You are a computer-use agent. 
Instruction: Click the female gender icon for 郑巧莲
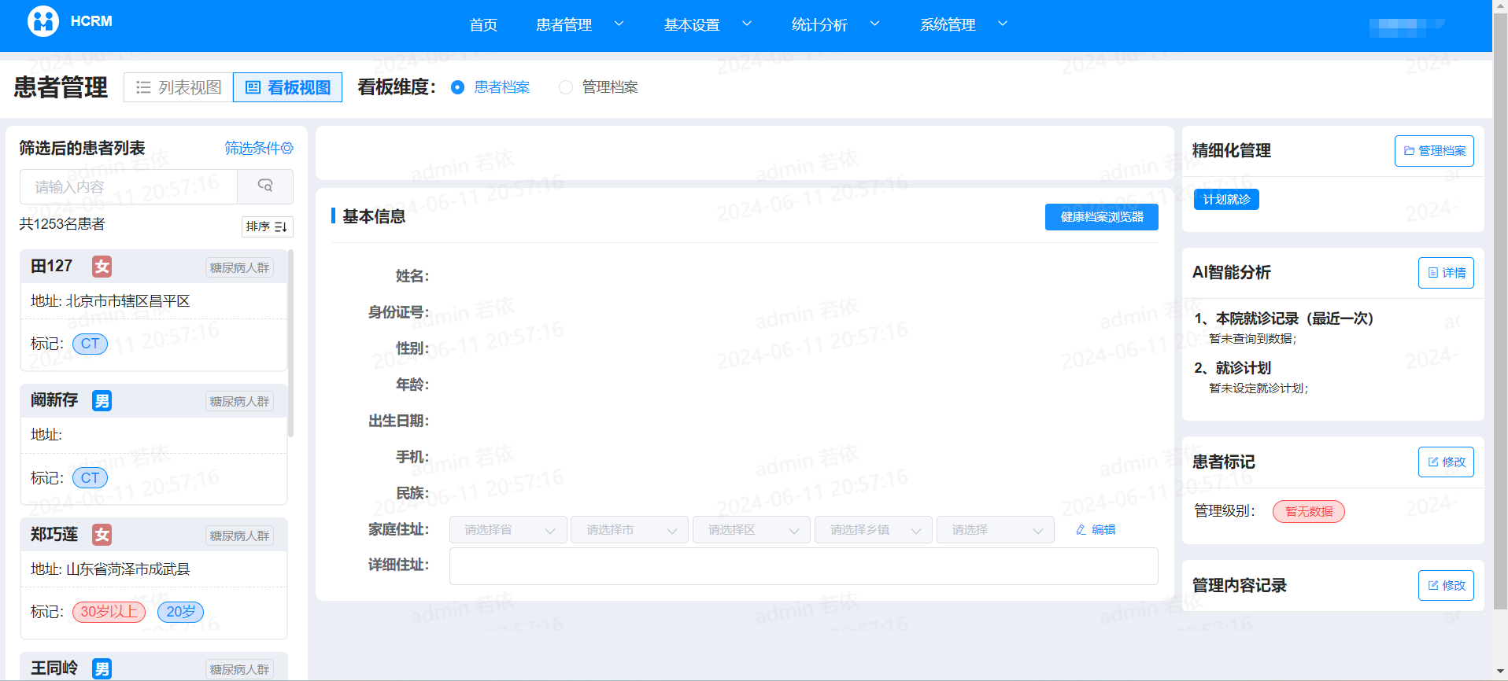tap(102, 535)
